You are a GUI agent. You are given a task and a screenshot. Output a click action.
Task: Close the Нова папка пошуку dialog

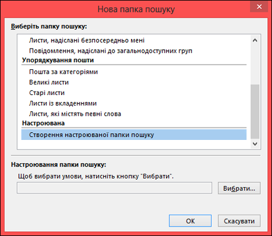click(259, 7)
